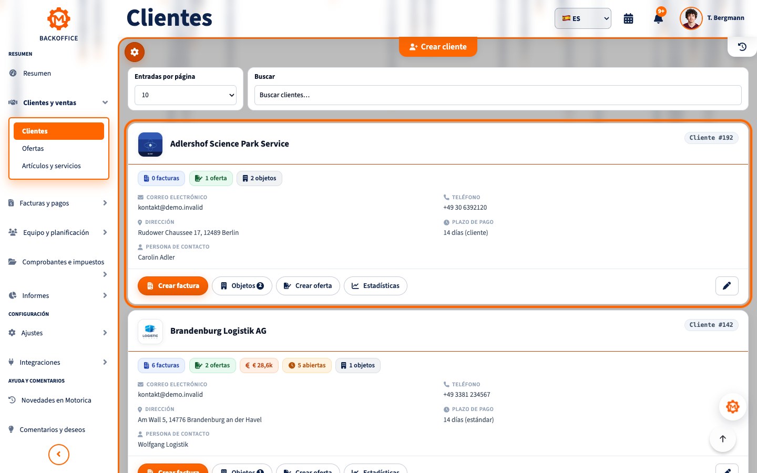Click the back-to-top arrow button
The width and height of the screenshot is (757, 473).
point(723,439)
